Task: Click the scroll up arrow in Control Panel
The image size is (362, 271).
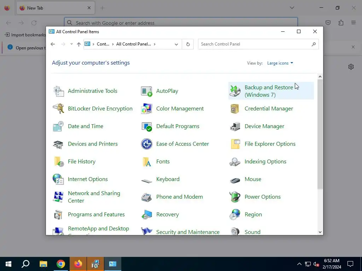Action: coord(320,77)
